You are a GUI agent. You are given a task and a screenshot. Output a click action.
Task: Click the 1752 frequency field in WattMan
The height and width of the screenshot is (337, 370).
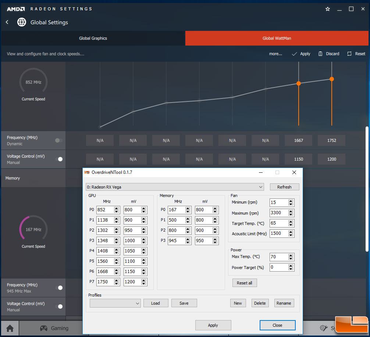click(331, 140)
